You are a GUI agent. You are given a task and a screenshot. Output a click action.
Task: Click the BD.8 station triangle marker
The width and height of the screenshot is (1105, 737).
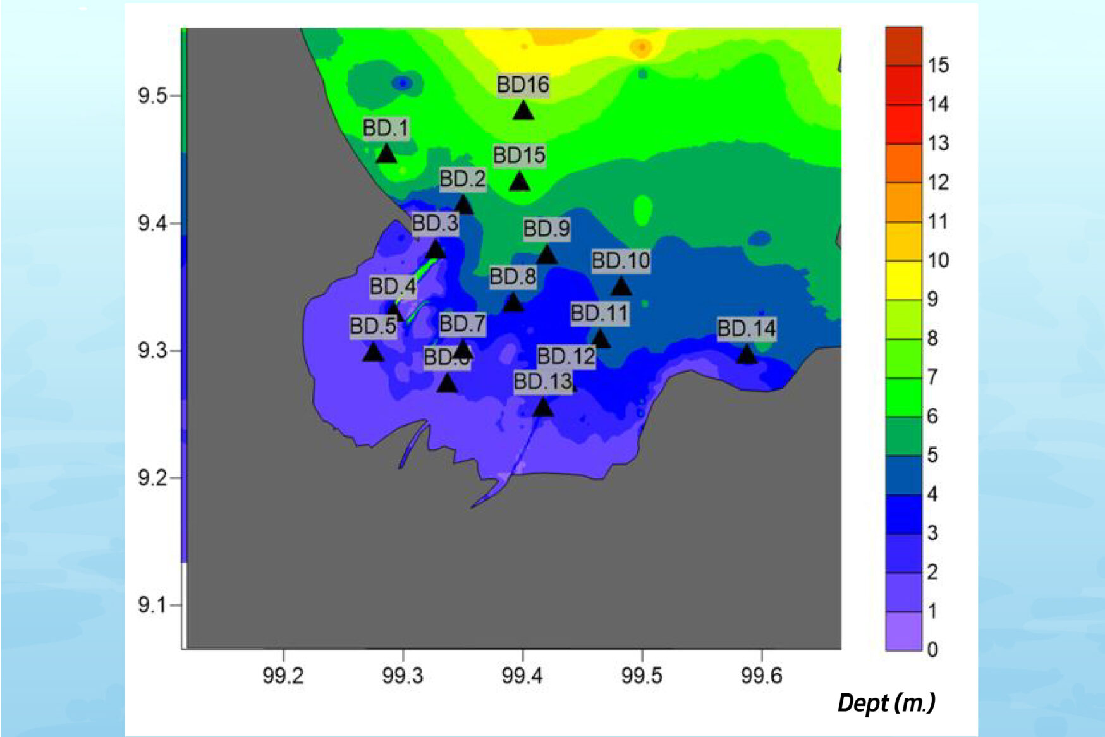(513, 303)
